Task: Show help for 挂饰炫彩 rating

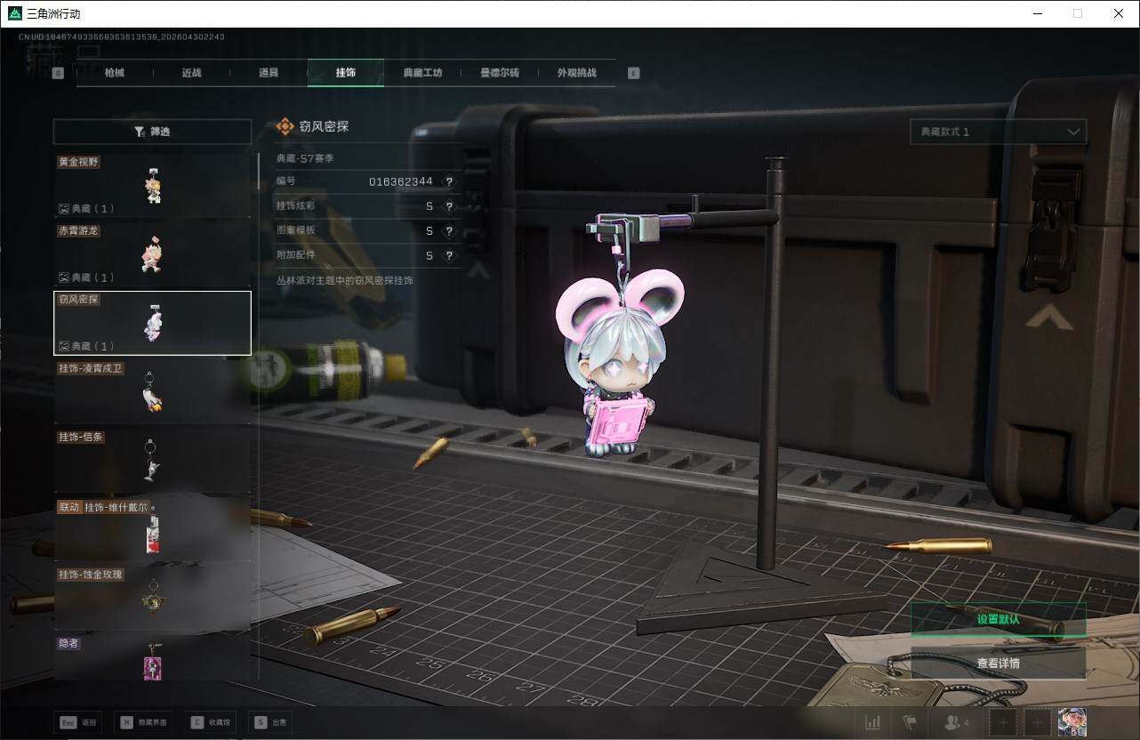Action: pos(449,206)
